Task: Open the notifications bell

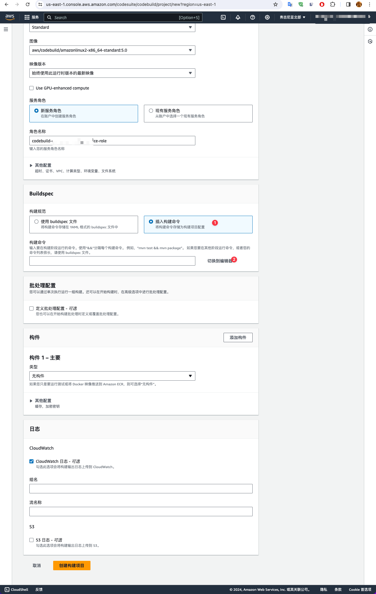Action: coord(238,17)
